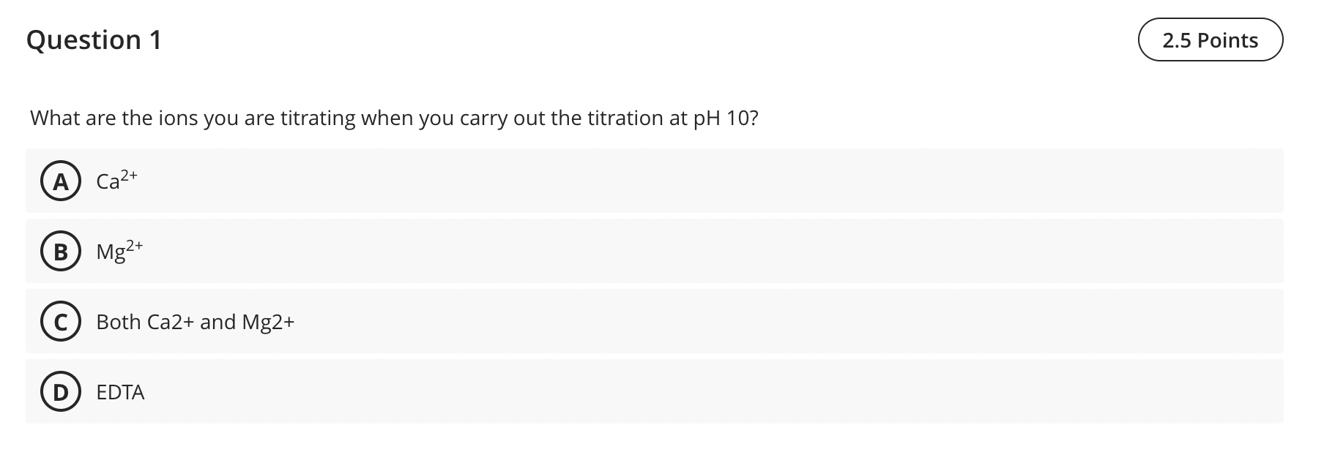This screenshot has height=452, width=1324.
Task: Click the Mg2+ answer label text
Action: tap(119, 252)
